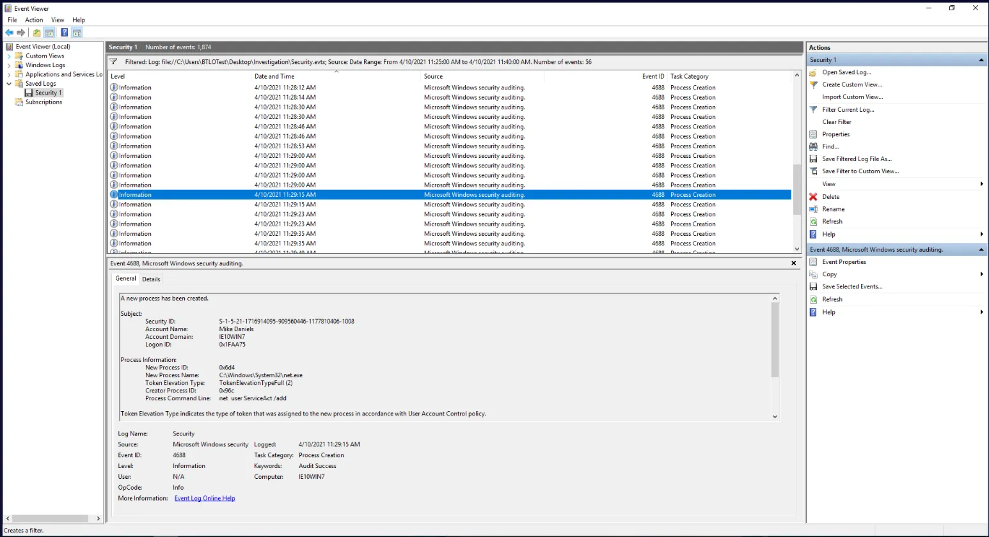Open the Help toolbar icon
The image size is (989, 537).
coord(65,33)
